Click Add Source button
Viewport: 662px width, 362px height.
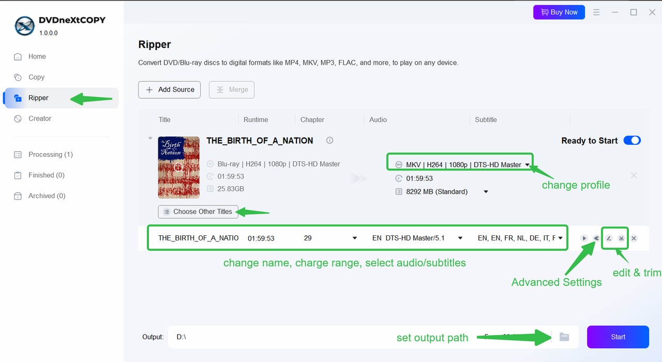(x=169, y=89)
